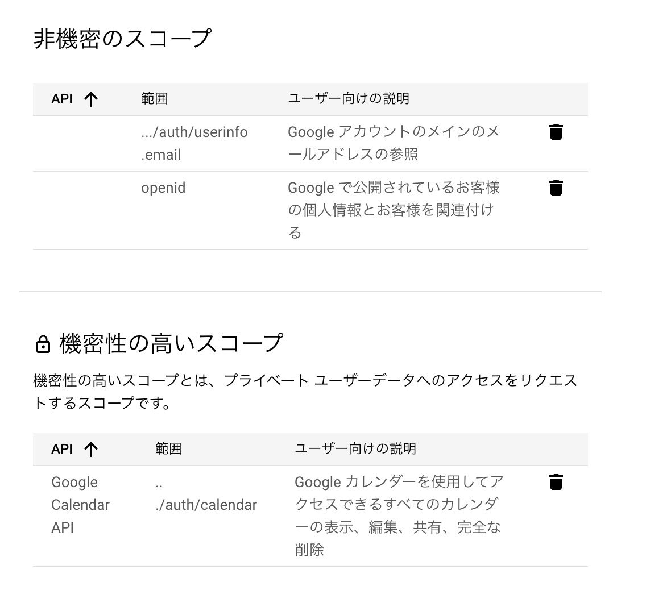The image size is (646, 590).
Task: Toggle API sort arrow in non-sensitive table
Action: pyautogui.click(x=90, y=99)
